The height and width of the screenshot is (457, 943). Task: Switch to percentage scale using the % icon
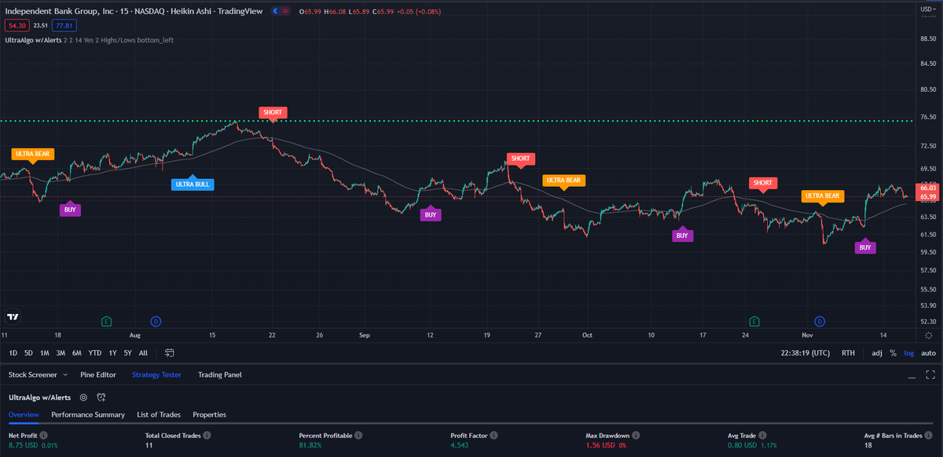tap(893, 353)
